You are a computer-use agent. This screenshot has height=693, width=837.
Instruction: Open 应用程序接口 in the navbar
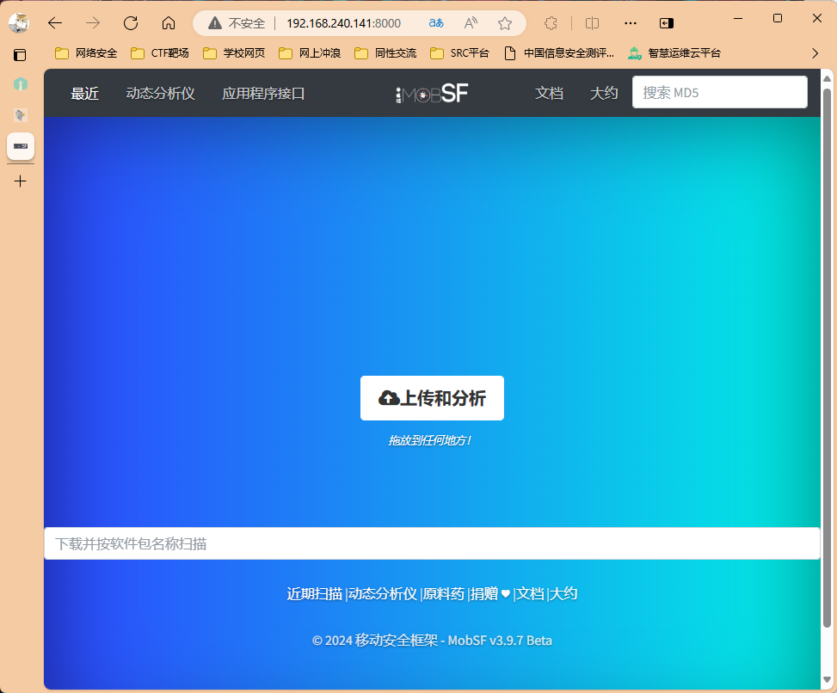coord(264,94)
